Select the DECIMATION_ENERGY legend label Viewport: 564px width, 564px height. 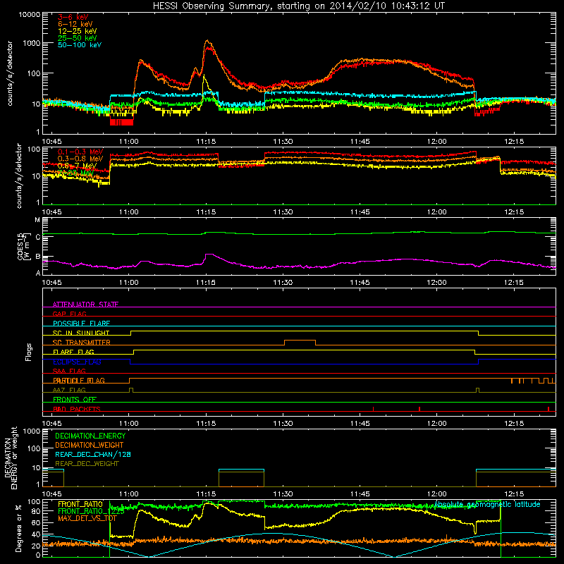[x=90, y=436]
